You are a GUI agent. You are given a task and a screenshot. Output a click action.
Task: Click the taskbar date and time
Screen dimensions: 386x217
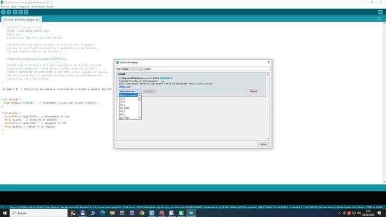pos(369,213)
